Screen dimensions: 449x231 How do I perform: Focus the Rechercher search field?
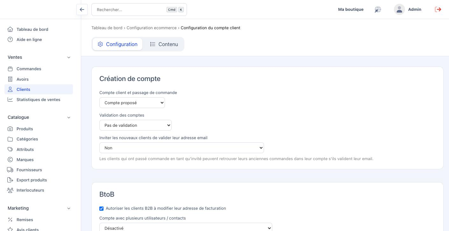(139, 10)
